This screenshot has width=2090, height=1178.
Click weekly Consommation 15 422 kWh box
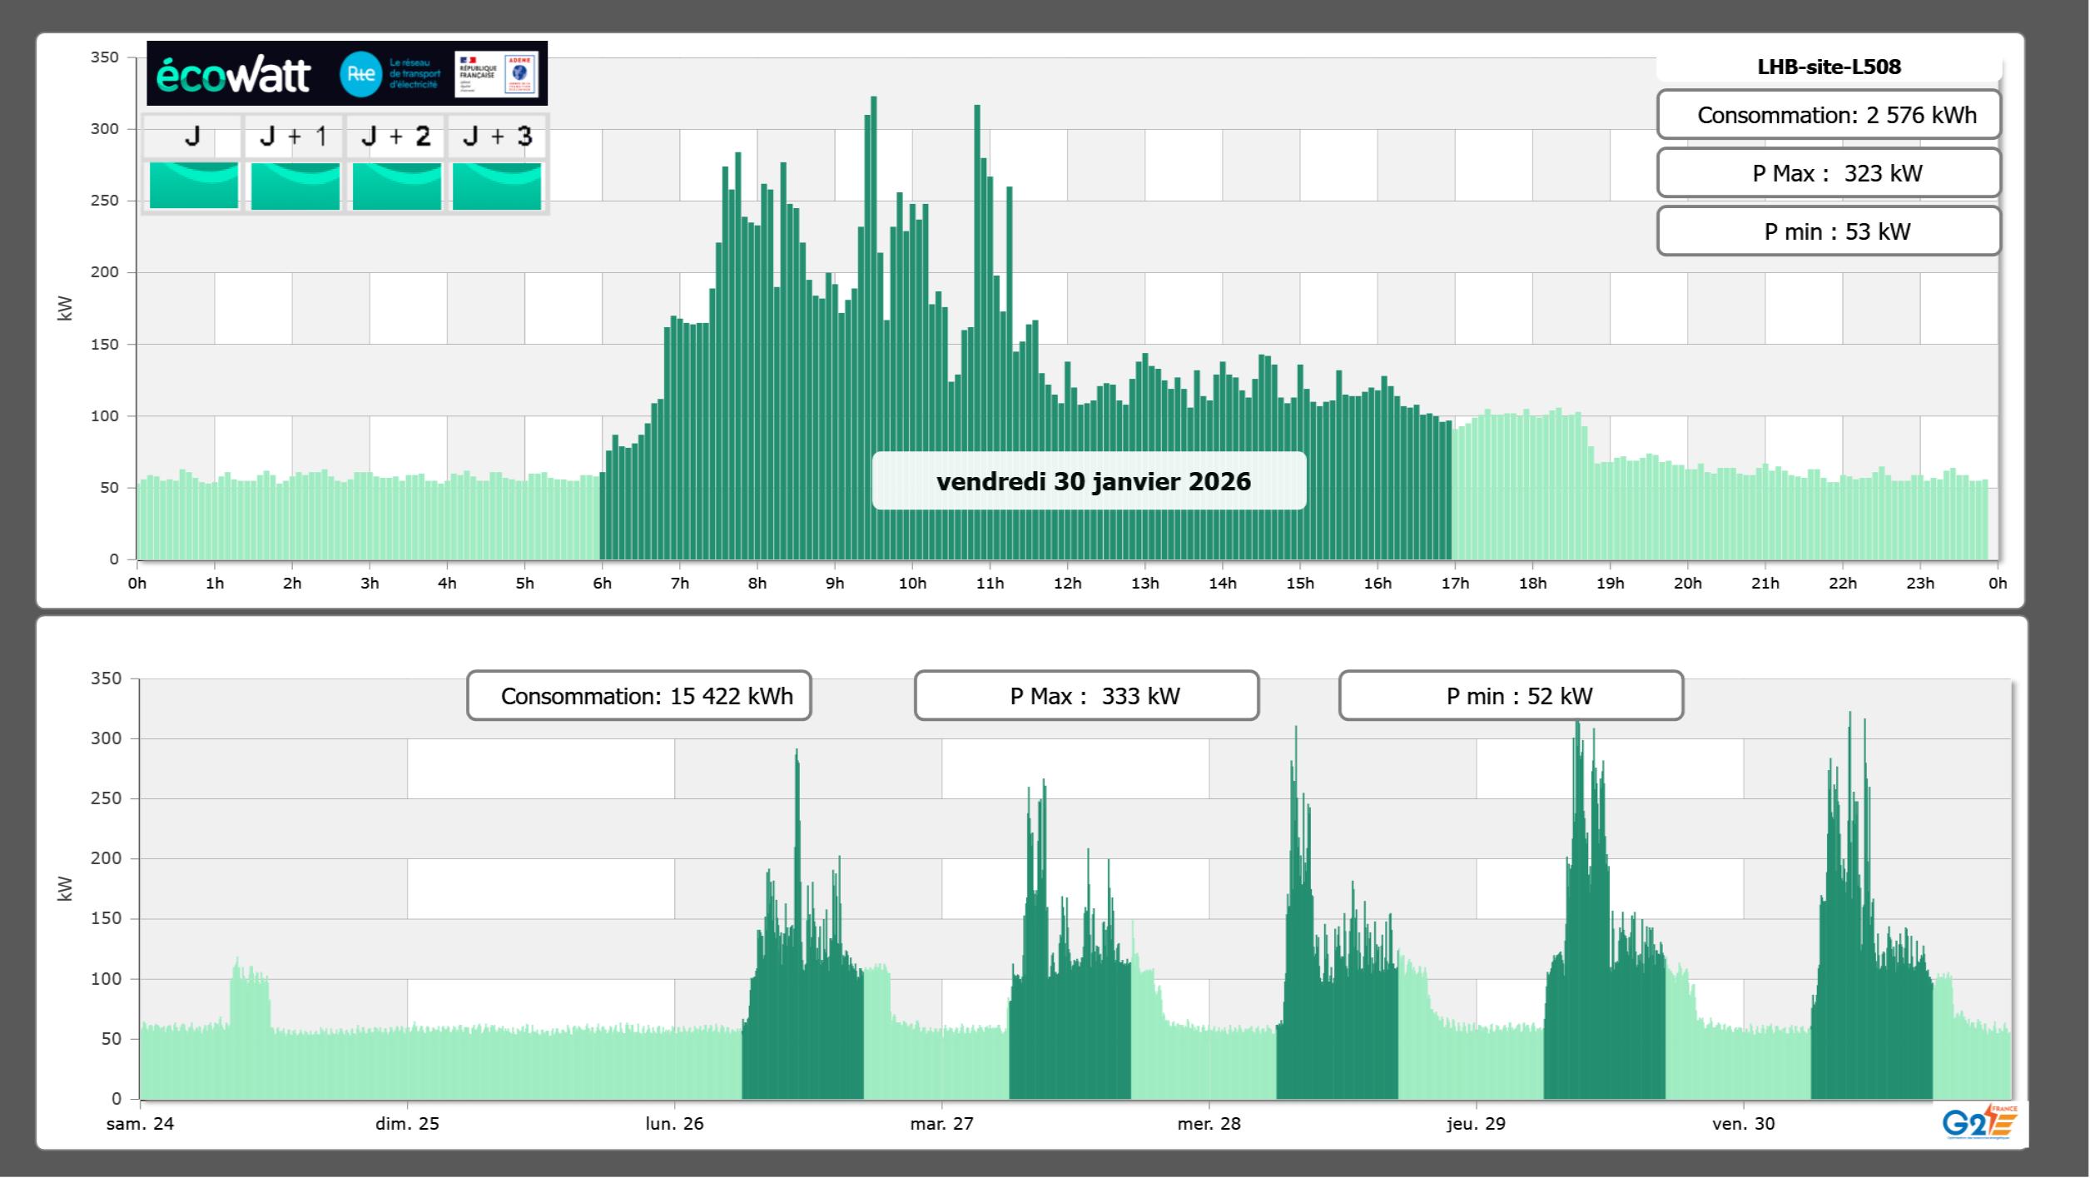click(x=638, y=696)
